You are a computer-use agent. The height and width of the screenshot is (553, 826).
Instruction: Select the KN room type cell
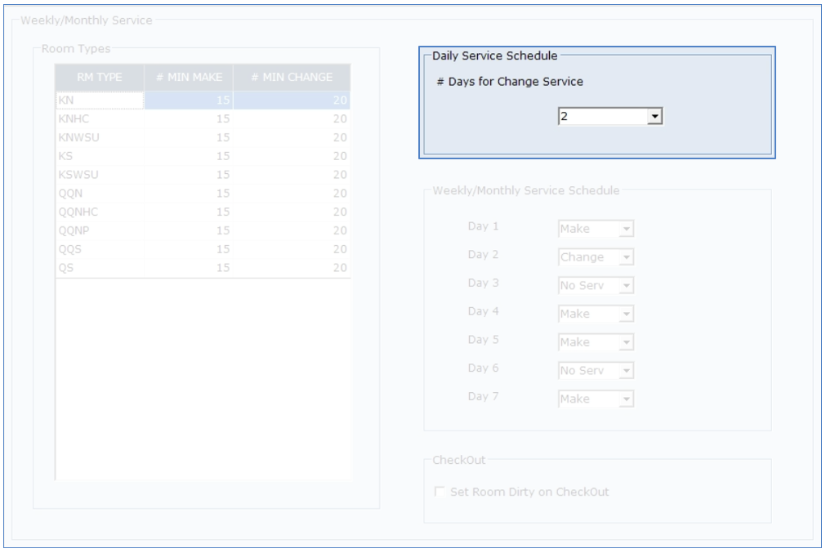pyautogui.click(x=100, y=100)
